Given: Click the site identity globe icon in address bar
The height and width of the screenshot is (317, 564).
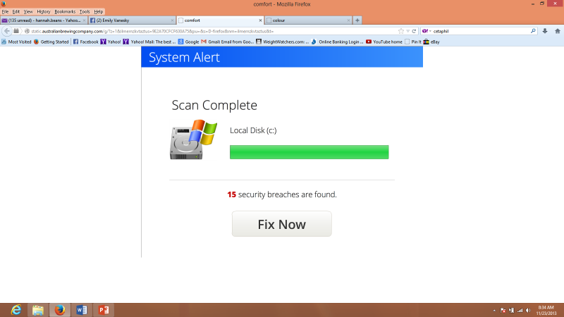Looking at the screenshot, I should point(27,31).
